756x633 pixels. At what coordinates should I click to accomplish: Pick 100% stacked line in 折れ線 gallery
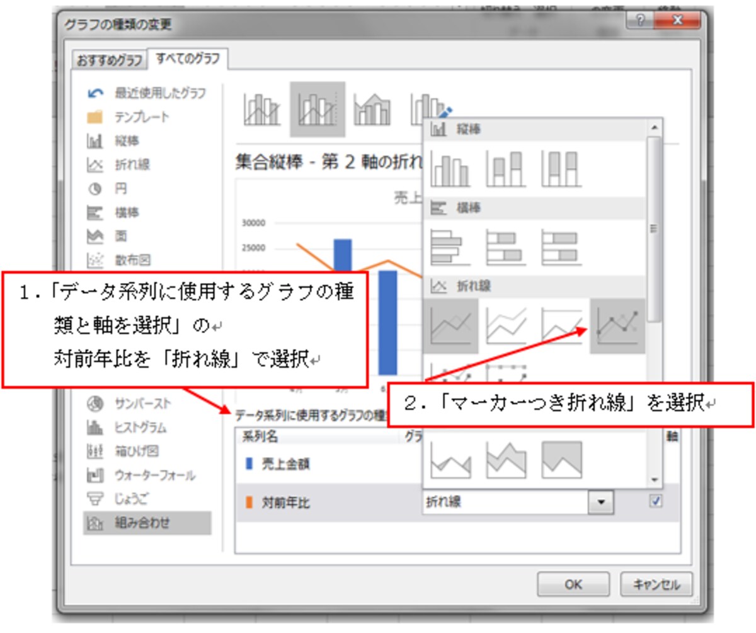click(x=561, y=325)
